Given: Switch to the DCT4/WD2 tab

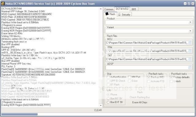Looking at the screenshot, I should click(x=122, y=9).
